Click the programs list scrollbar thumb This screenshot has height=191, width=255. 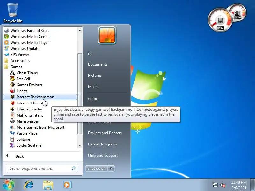pos(80,94)
